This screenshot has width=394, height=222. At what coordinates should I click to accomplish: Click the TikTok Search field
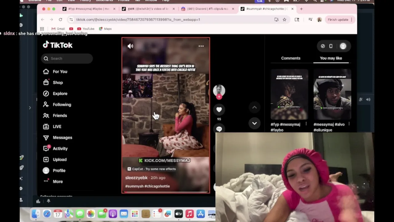tap(67, 59)
